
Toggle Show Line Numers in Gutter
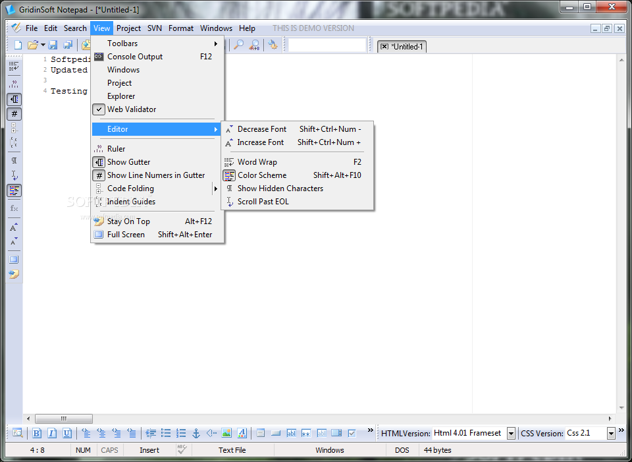pyautogui.click(x=157, y=175)
